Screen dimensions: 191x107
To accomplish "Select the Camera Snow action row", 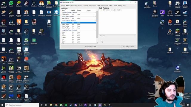I will coord(79,14).
